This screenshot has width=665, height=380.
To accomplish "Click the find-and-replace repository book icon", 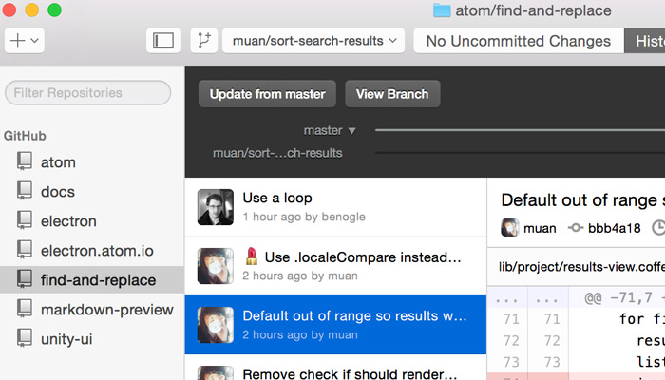I will 25,279.
